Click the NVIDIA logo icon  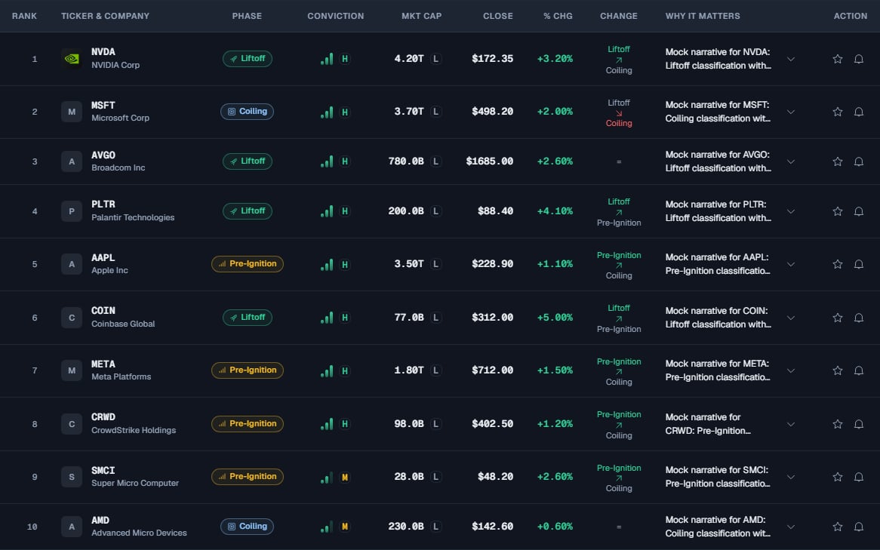[x=72, y=58]
